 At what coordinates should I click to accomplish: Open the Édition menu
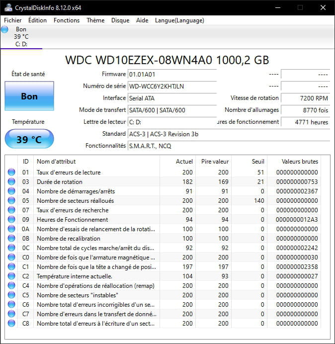37,20
